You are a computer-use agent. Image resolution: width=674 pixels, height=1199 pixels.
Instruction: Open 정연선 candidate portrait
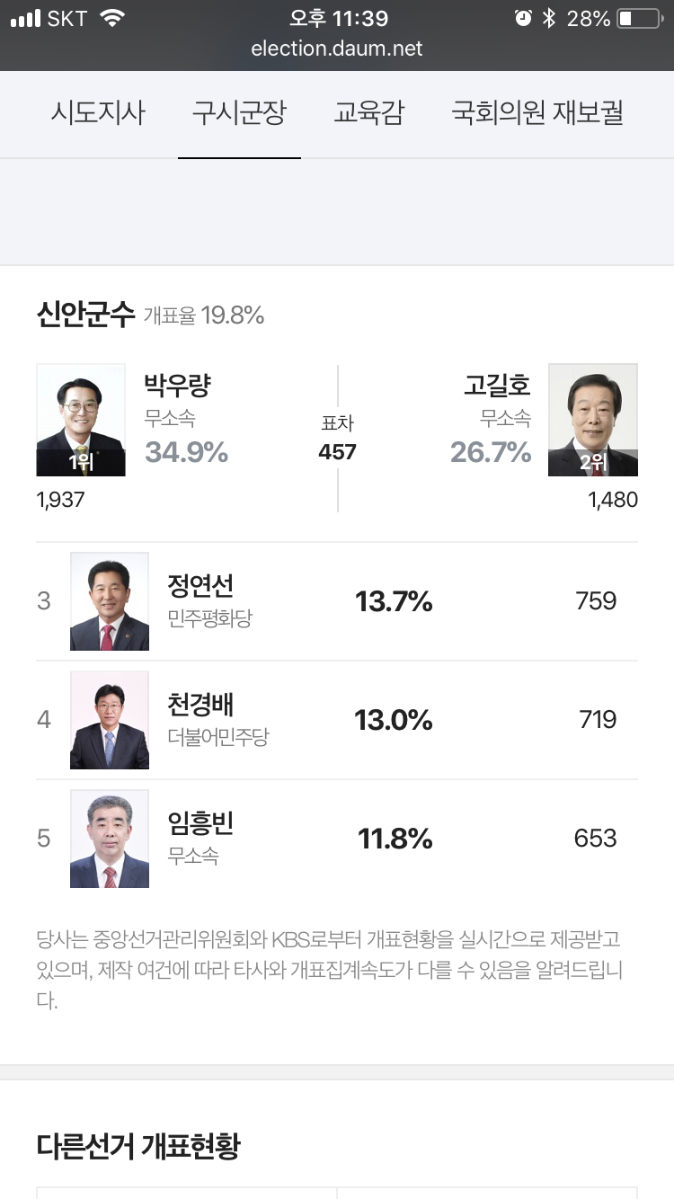110,601
